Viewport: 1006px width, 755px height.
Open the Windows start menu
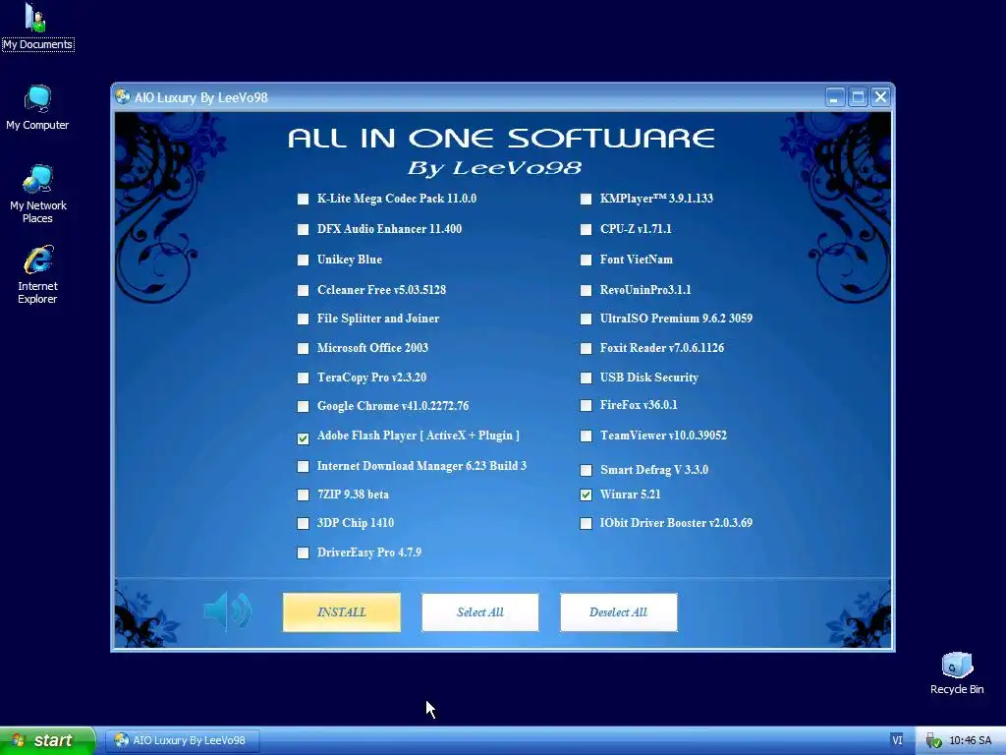coord(47,741)
